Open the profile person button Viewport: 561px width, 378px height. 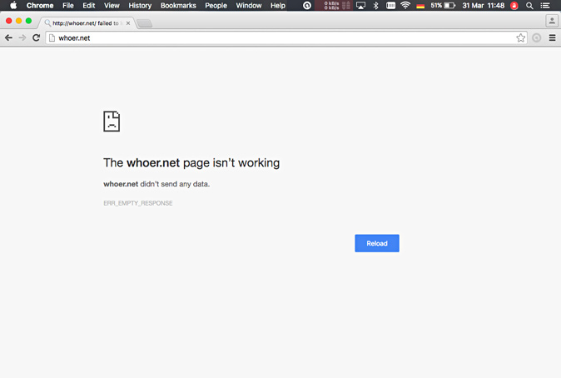pos(552,21)
